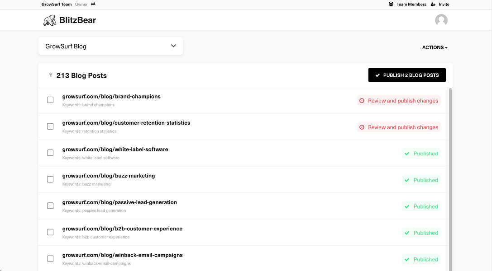
Task: Select the brand-champions post checkbox
Action: (x=50, y=100)
